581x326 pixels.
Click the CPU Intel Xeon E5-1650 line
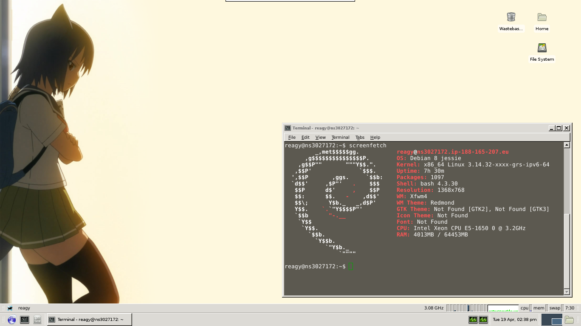tap(461, 228)
